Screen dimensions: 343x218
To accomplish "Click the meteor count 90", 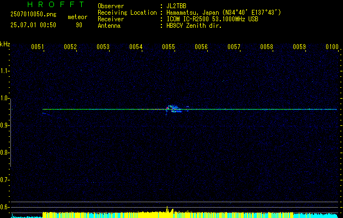I will 79,25.
